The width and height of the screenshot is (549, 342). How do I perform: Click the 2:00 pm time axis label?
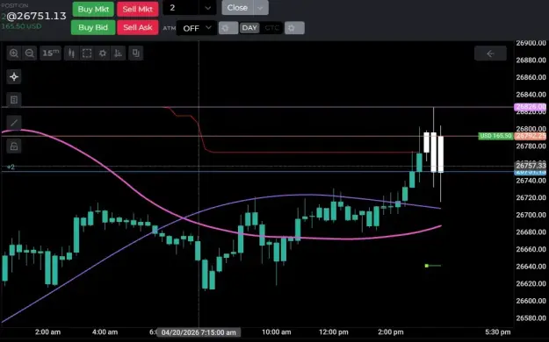point(391,332)
